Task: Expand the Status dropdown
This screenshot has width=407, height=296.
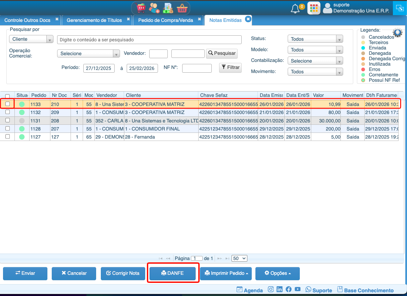Action: pyautogui.click(x=315, y=39)
